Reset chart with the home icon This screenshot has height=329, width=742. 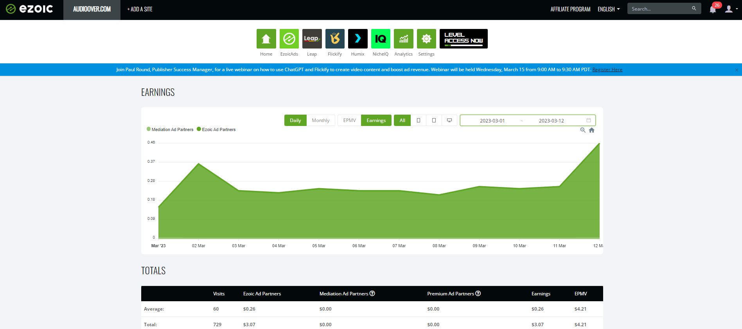591,130
